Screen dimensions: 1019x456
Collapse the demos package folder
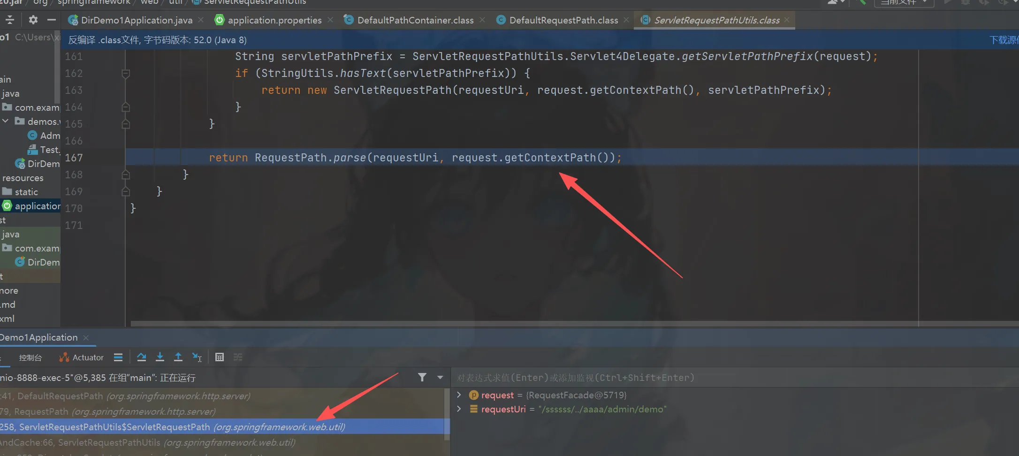(x=6, y=122)
